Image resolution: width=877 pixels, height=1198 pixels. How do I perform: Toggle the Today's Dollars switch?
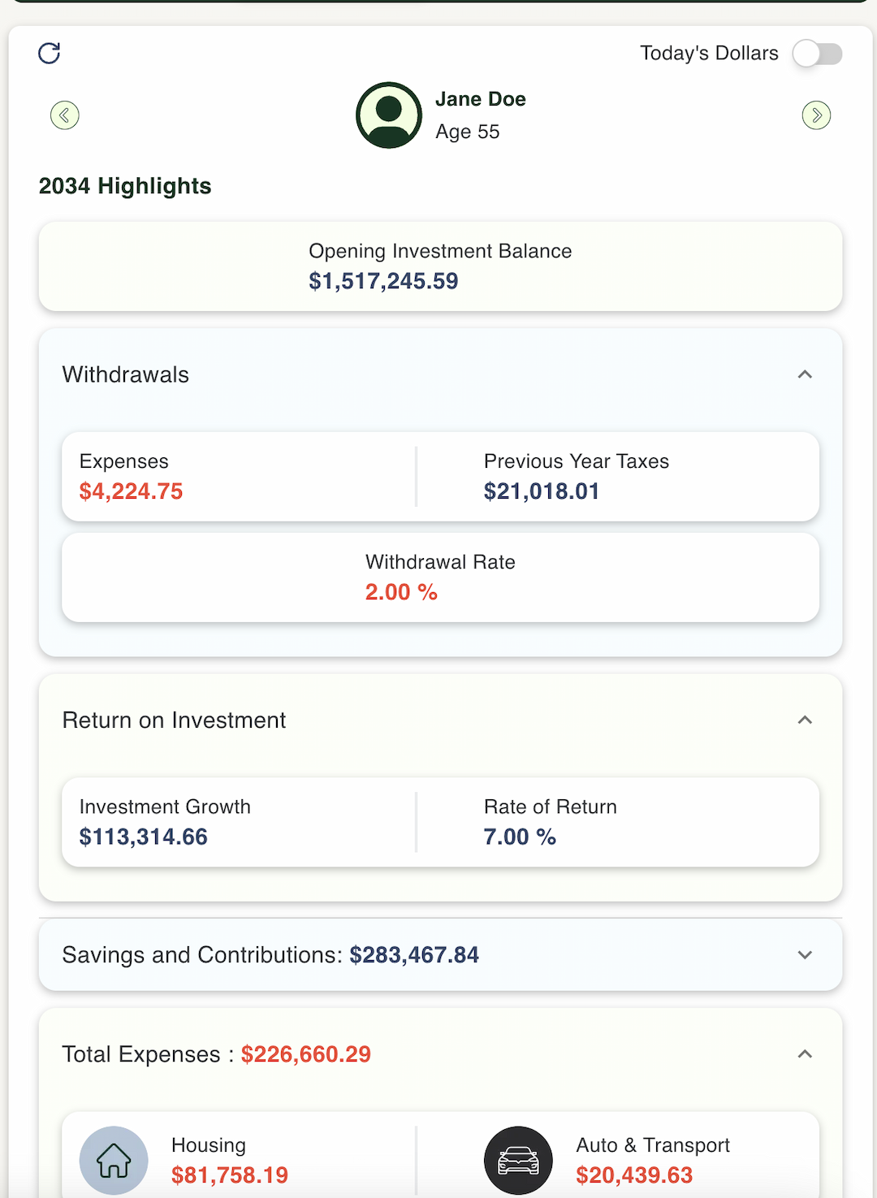(818, 54)
